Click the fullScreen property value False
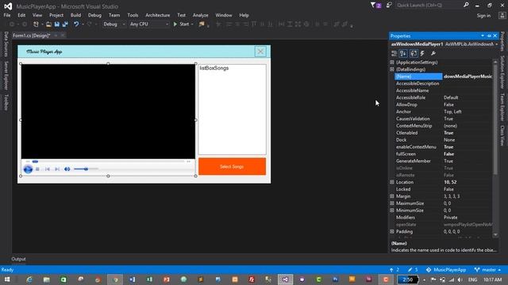Screen dimensions: 508x285 pyautogui.click(x=448, y=154)
